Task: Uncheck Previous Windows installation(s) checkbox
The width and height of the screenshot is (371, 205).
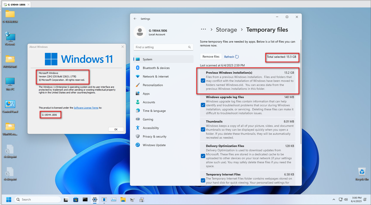Action: 203,81
